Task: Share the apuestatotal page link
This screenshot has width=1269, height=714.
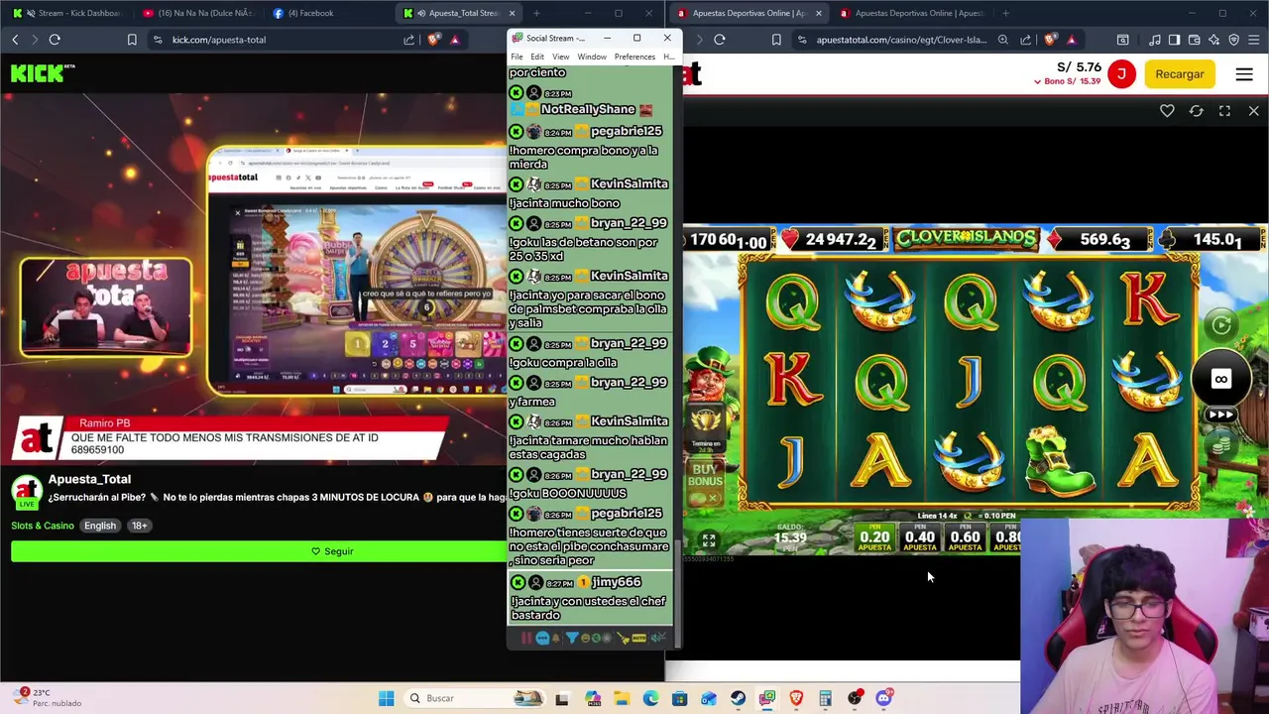Action: click(1026, 40)
